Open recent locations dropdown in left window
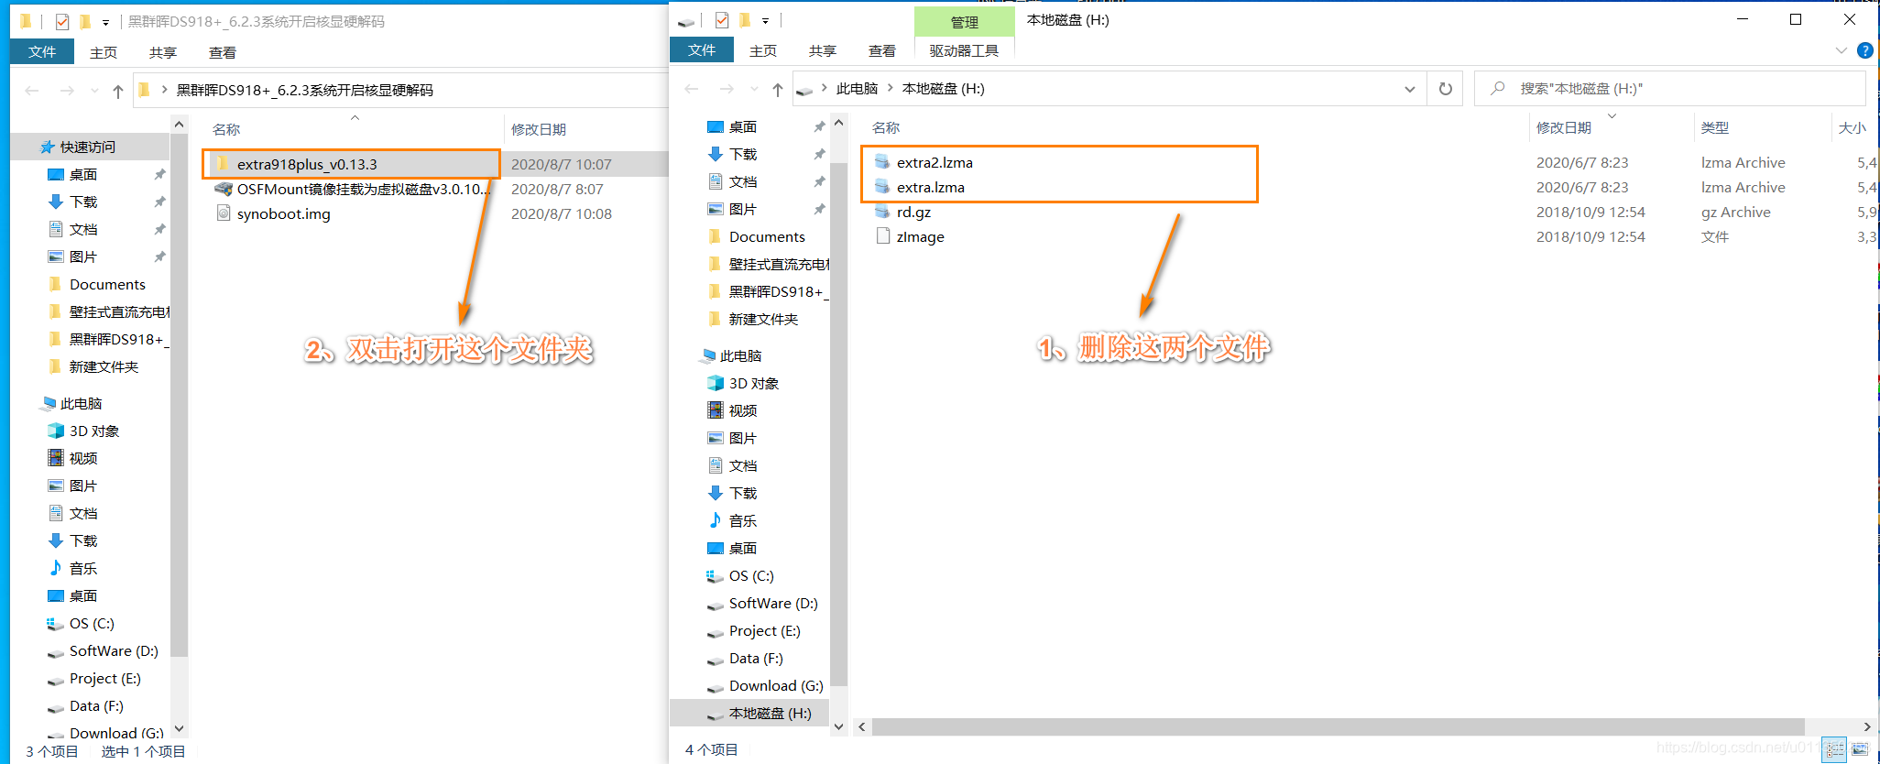The width and height of the screenshot is (1880, 764). pos(94,91)
